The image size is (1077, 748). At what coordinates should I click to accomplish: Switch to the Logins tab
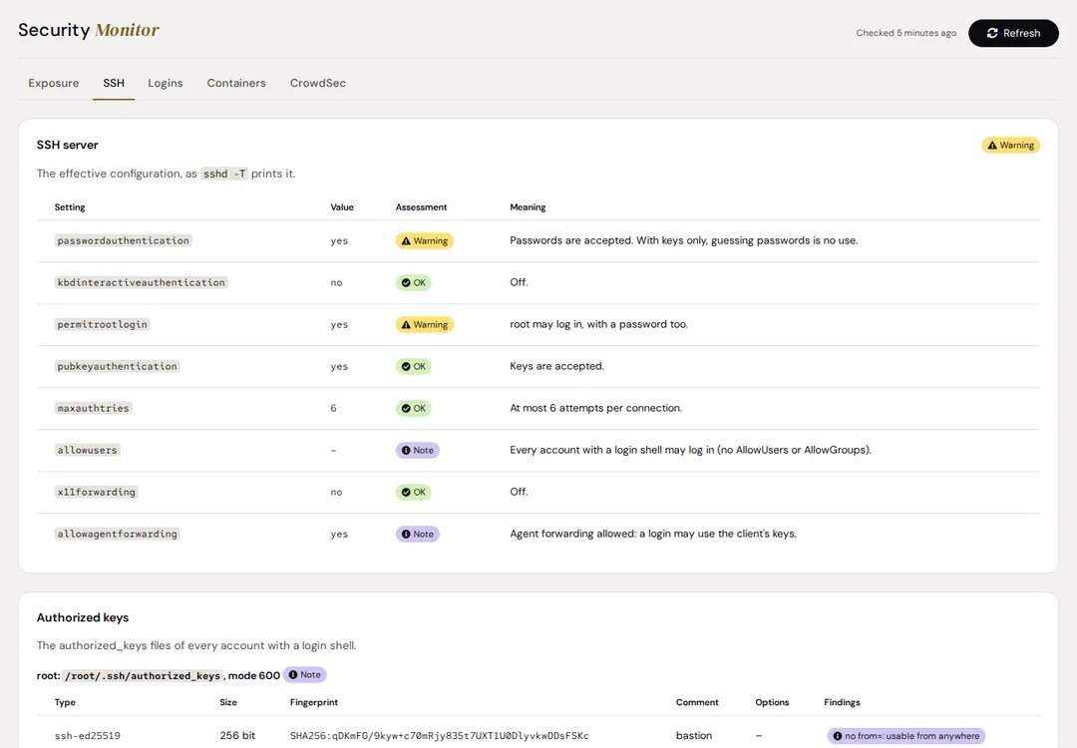click(x=166, y=83)
